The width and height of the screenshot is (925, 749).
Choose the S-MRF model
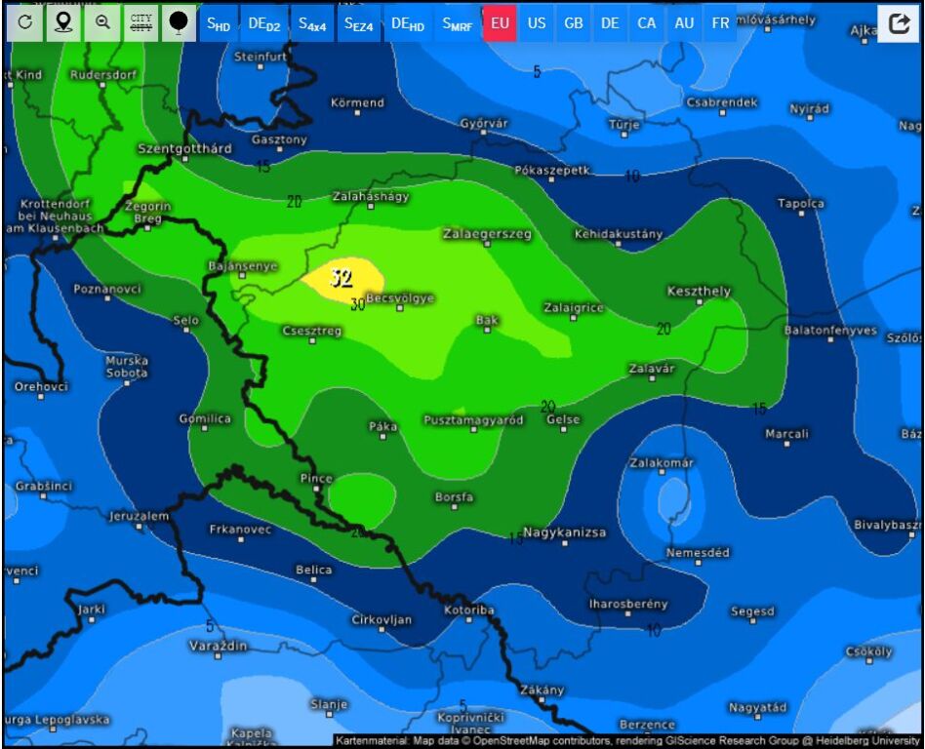[457, 23]
